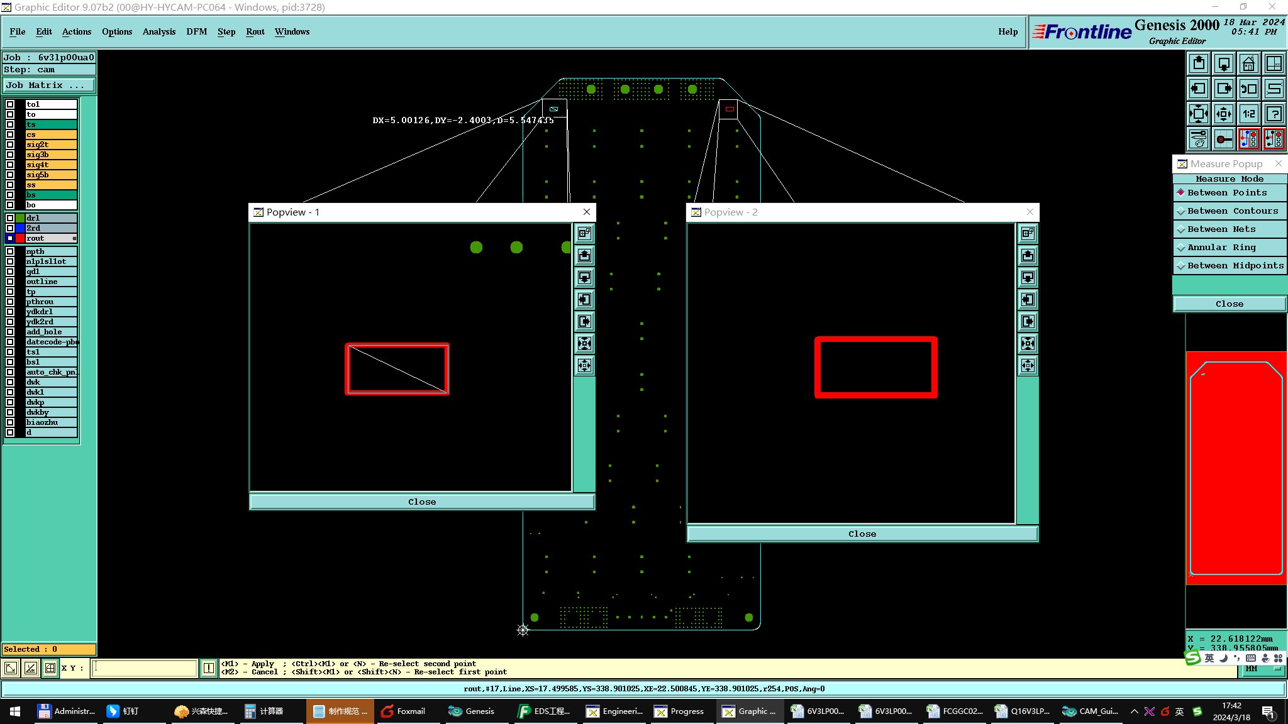Click the 1:2 zoom scale icon
Image resolution: width=1288 pixels, height=724 pixels.
[1248, 114]
